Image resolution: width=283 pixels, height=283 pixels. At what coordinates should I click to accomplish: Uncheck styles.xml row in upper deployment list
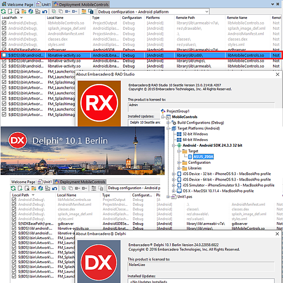(x=4, y=44)
